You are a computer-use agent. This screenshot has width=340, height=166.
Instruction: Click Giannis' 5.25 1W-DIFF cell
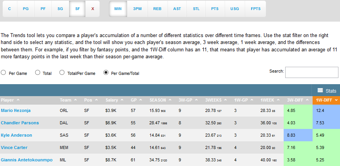(x=326, y=160)
